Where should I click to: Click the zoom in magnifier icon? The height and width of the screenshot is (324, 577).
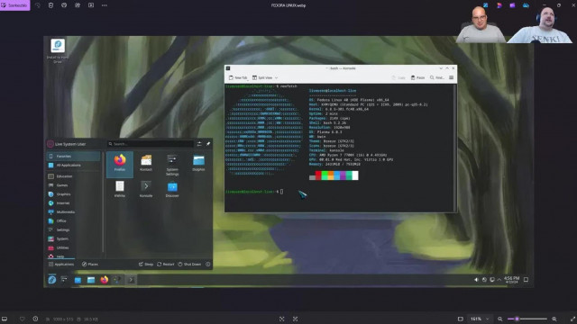point(554,319)
